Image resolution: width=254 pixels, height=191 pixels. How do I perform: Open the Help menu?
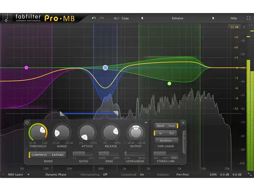click(x=233, y=18)
